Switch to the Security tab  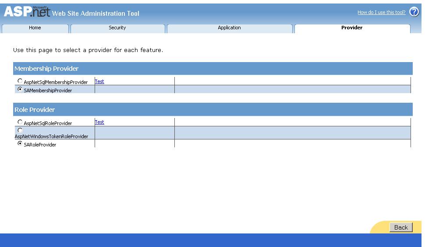coord(117,28)
